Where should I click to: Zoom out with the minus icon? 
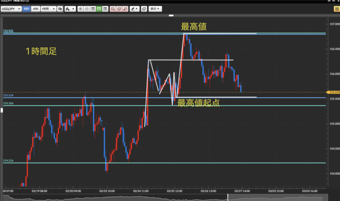87,9
